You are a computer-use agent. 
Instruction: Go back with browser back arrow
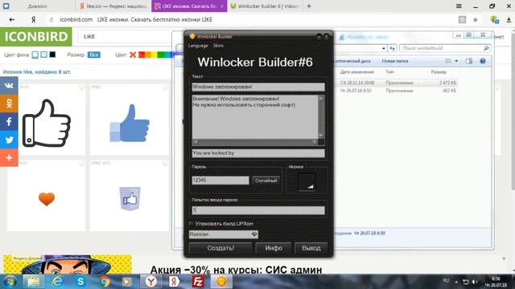point(12,19)
